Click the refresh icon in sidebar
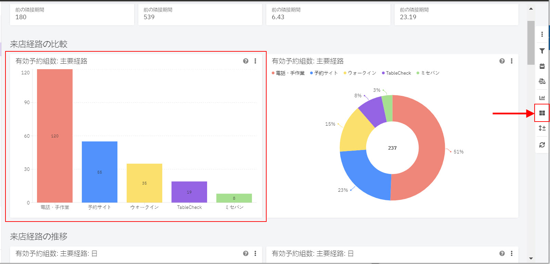Viewport: 550px width, 264px height. coord(542,145)
